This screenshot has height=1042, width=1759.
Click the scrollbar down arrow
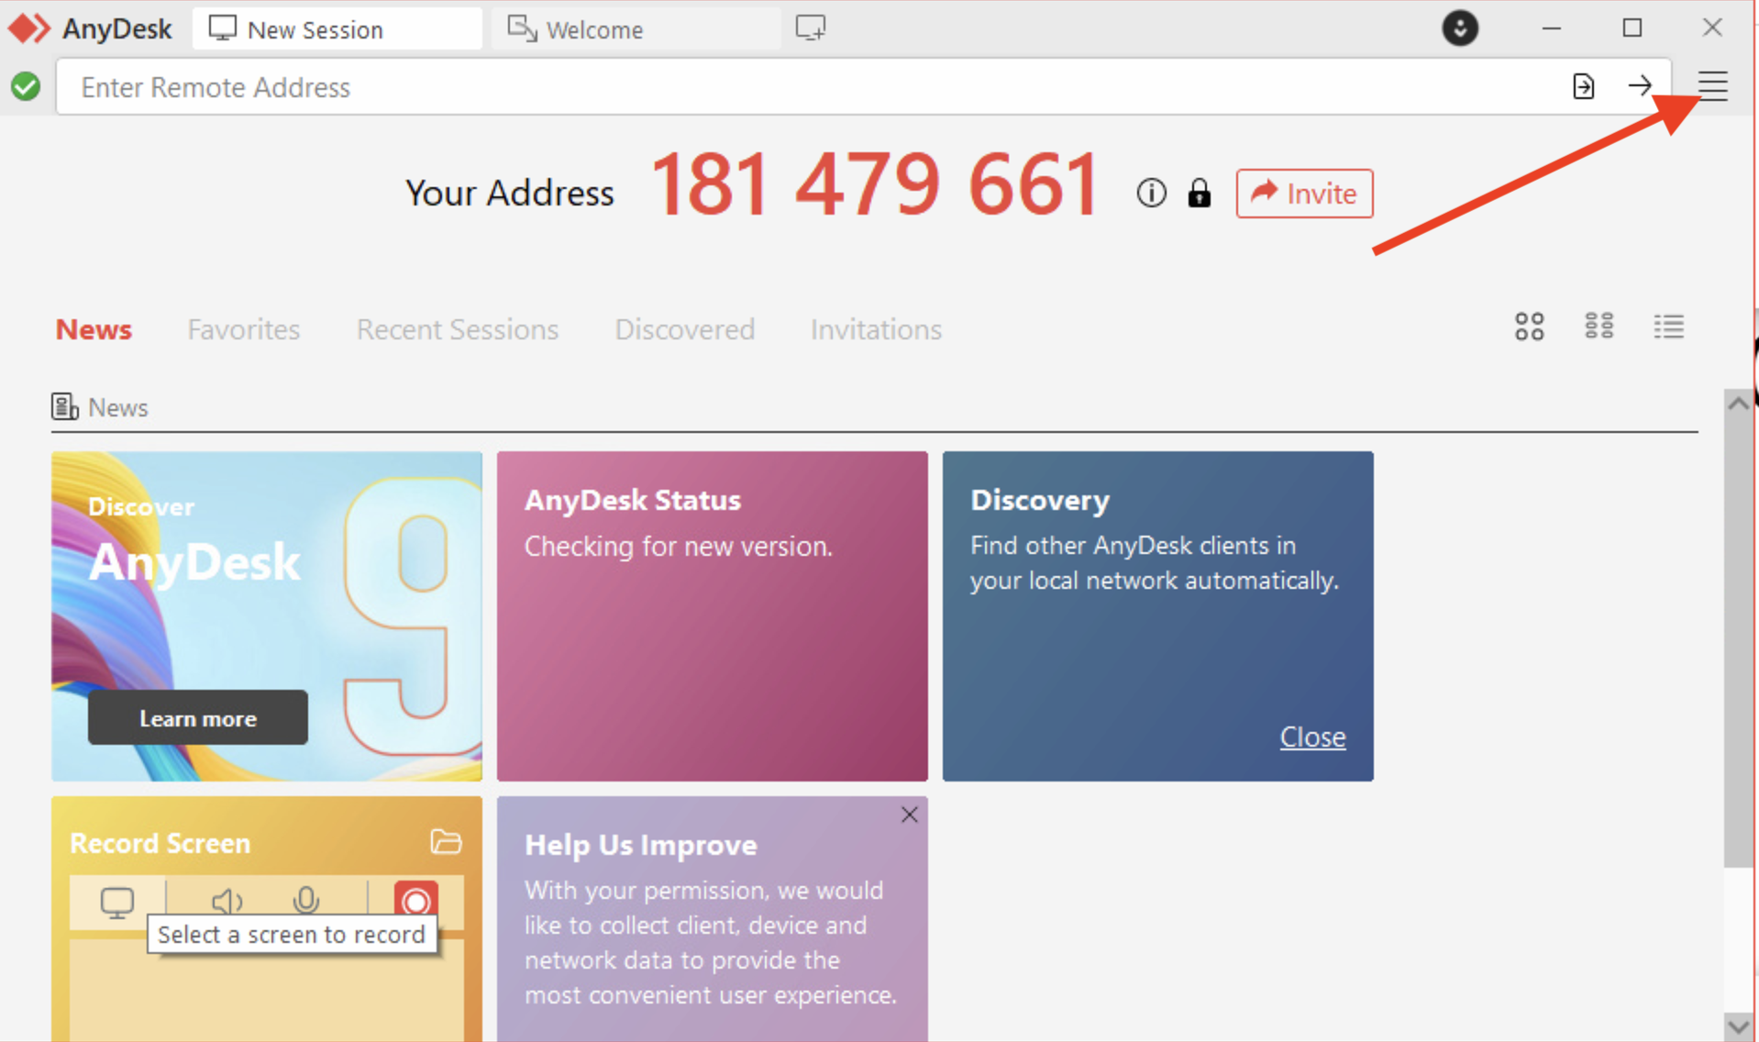pyautogui.click(x=1738, y=1026)
